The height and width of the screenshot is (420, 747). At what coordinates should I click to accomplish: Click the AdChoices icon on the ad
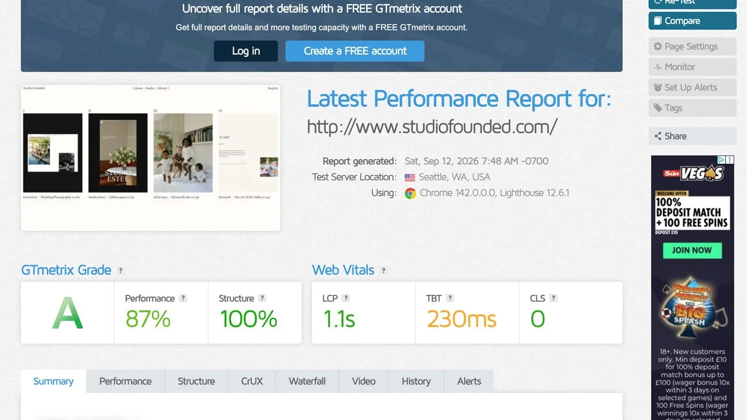pos(722,160)
